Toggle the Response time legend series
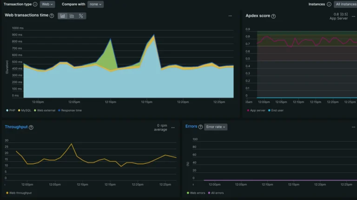 [x=70, y=110]
